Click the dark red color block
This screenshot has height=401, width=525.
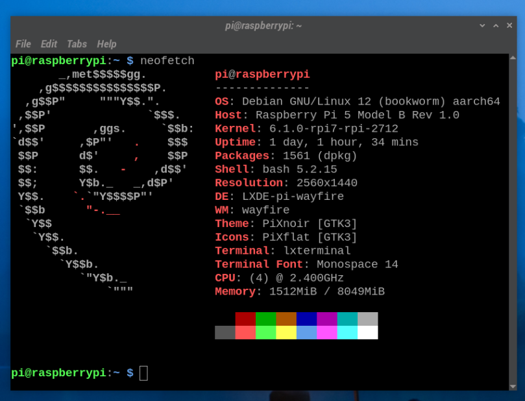pos(245,319)
